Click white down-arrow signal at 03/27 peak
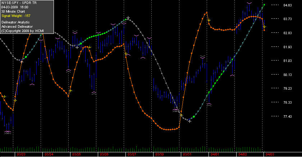The image size is (302, 157). pos(128,18)
